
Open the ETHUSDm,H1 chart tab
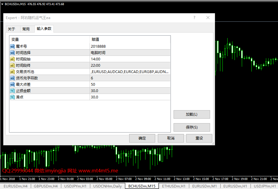(174, 186)
